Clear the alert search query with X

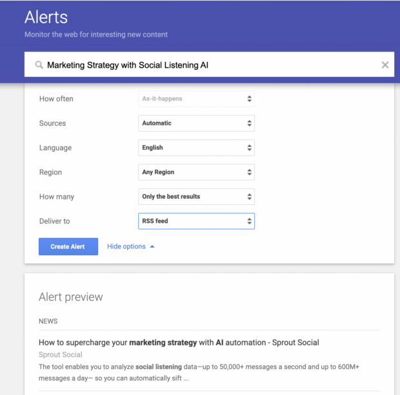pyautogui.click(x=385, y=65)
